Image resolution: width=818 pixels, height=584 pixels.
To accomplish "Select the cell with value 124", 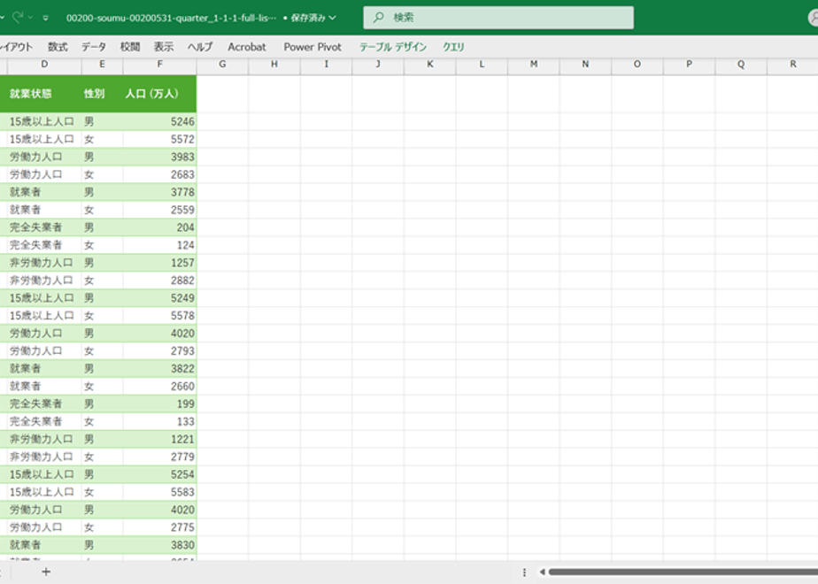I will [x=159, y=245].
